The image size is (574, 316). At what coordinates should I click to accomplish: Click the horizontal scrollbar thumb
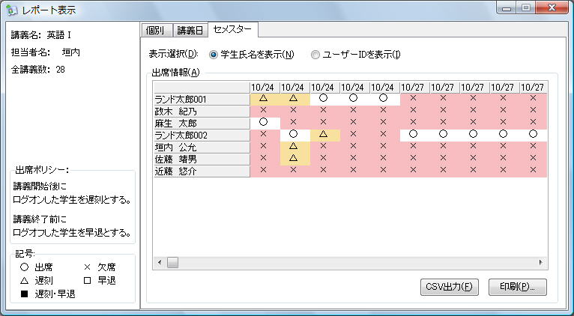(173, 262)
